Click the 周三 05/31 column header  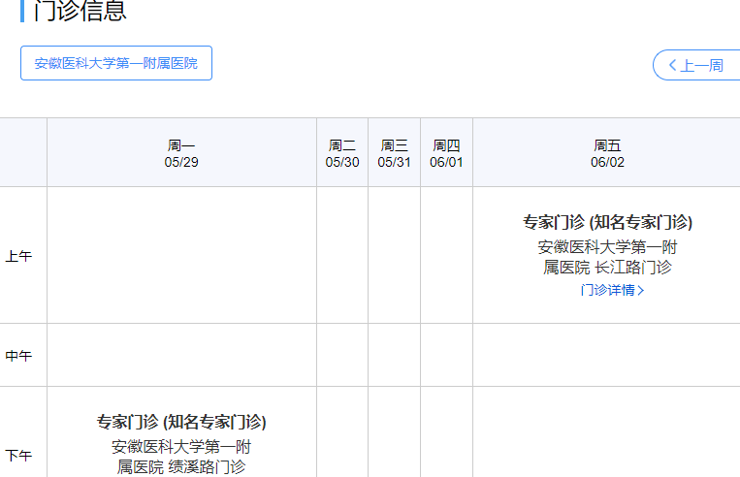tap(395, 153)
